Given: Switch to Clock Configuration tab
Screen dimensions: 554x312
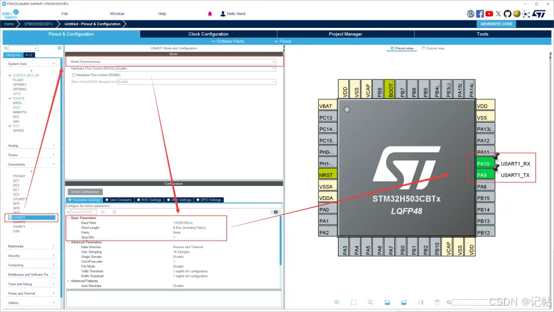Looking at the screenshot, I should point(208,34).
